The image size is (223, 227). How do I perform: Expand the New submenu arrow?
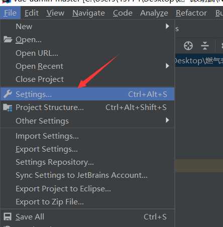(x=167, y=26)
